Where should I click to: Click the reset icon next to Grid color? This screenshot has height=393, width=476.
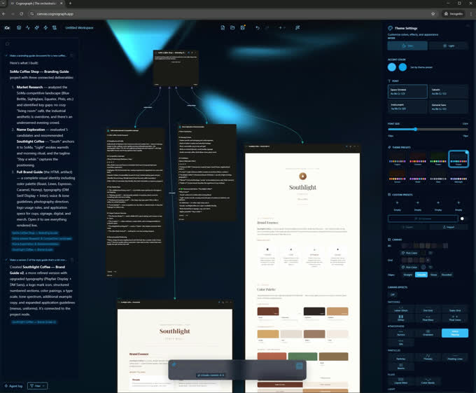coord(430,268)
